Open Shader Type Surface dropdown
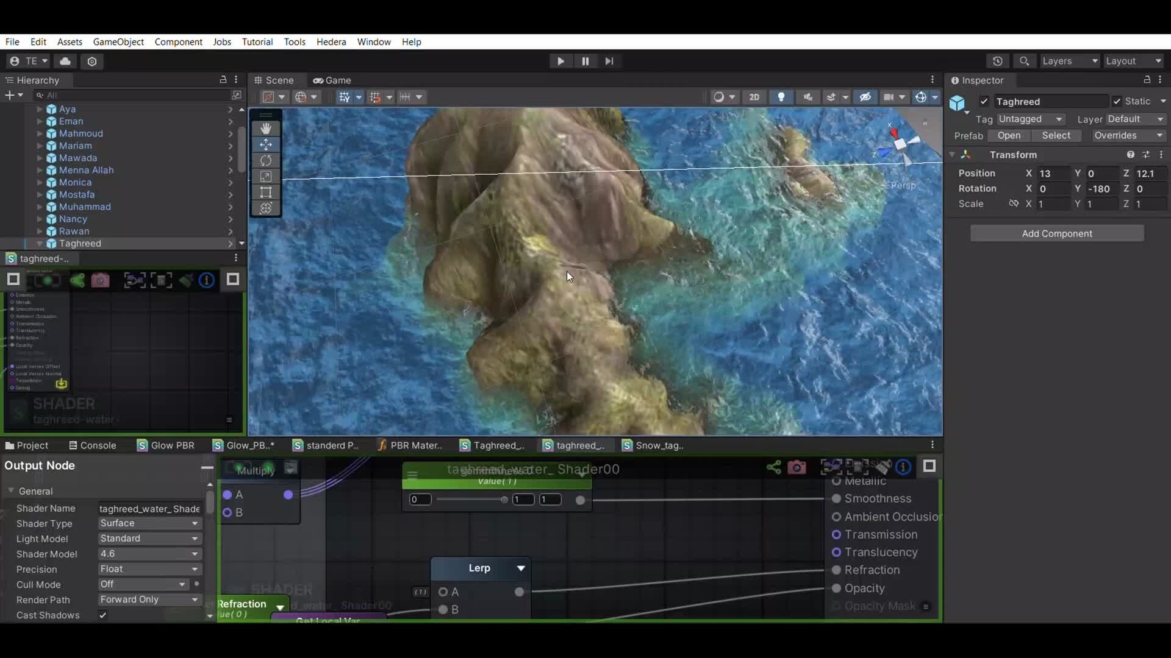This screenshot has height=658, width=1171. [x=149, y=523]
